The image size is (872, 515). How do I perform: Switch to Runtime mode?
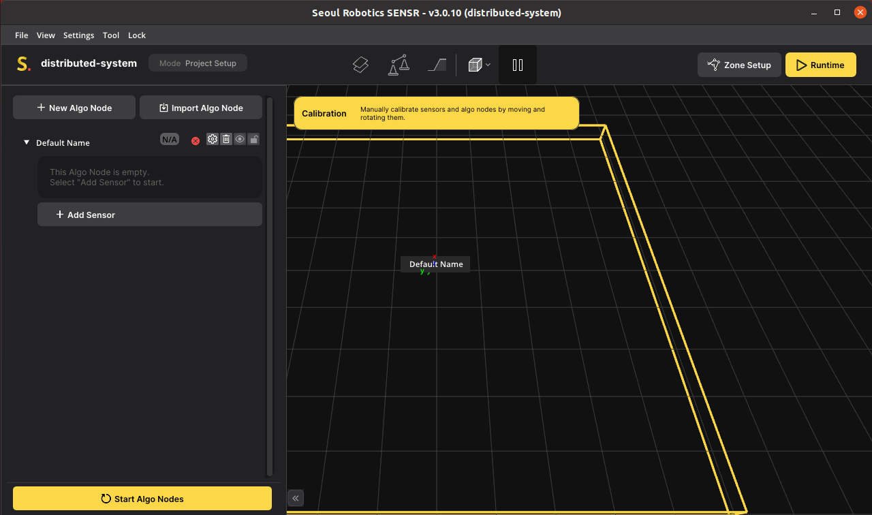(x=821, y=65)
